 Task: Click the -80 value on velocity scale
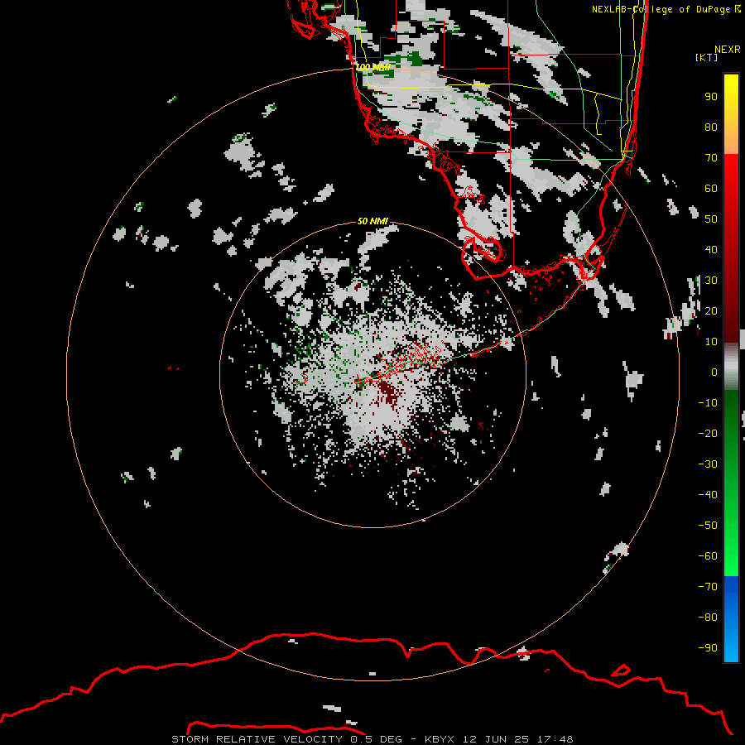click(x=708, y=618)
